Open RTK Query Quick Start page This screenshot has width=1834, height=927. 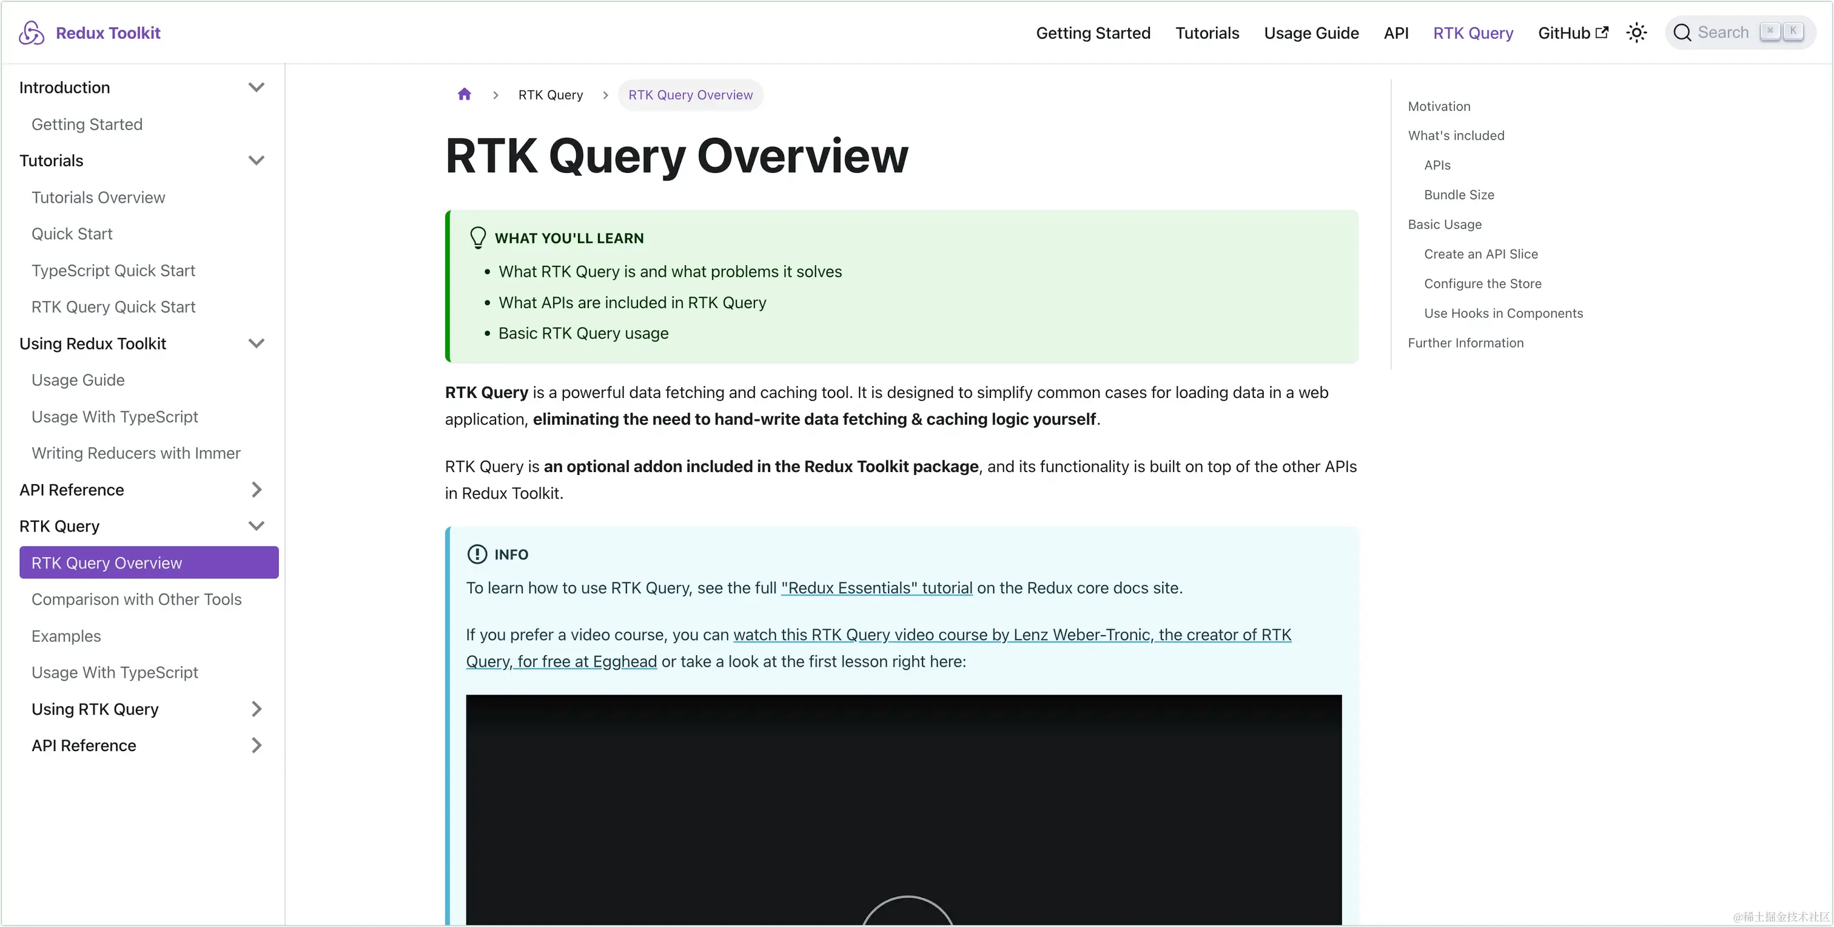click(113, 307)
